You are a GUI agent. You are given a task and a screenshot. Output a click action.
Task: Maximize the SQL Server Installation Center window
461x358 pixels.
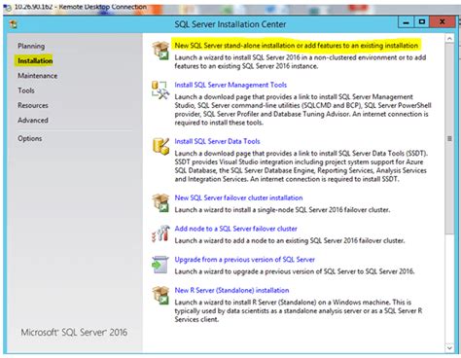click(421, 22)
